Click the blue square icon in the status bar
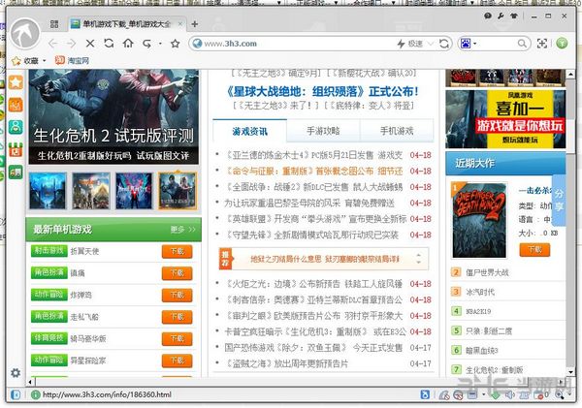The width and height of the screenshot is (582, 408). click(x=425, y=394)
